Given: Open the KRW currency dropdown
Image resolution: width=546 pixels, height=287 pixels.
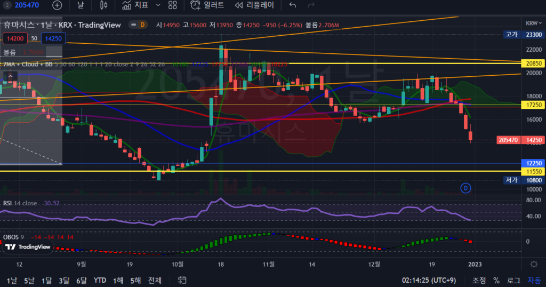Looking at the screenshot, I should [x=532, y=23].
